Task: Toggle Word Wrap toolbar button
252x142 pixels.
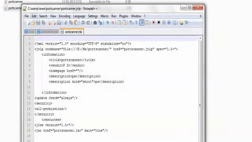Action: (x=131, y=23)
